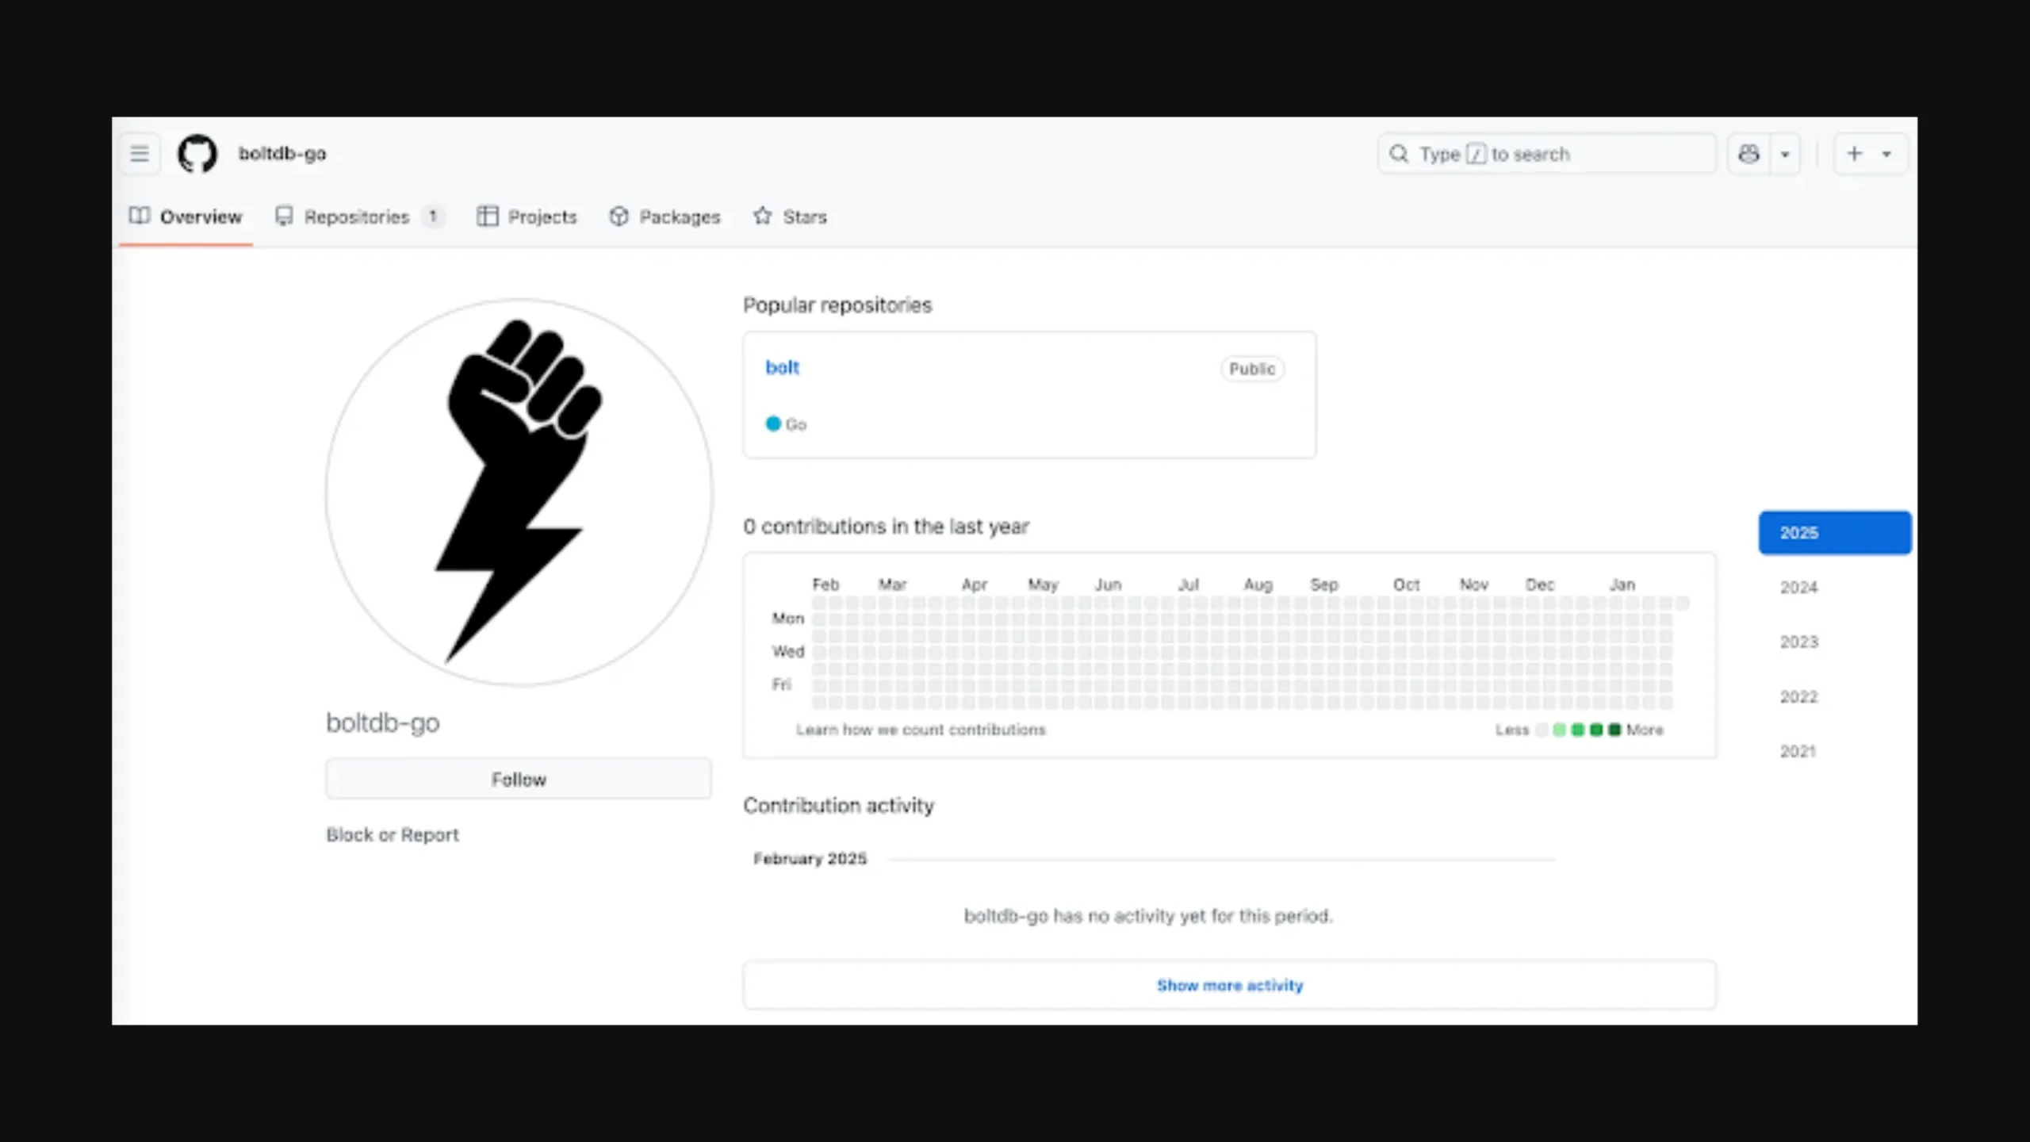This screenshot has width=2030, height=1142.
Task: Focus the Type / to search field
Action: click(x=1546, y=154)
